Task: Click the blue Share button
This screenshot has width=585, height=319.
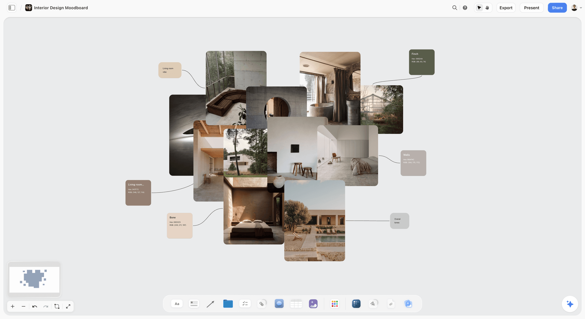Action: [x=557, y=8]
